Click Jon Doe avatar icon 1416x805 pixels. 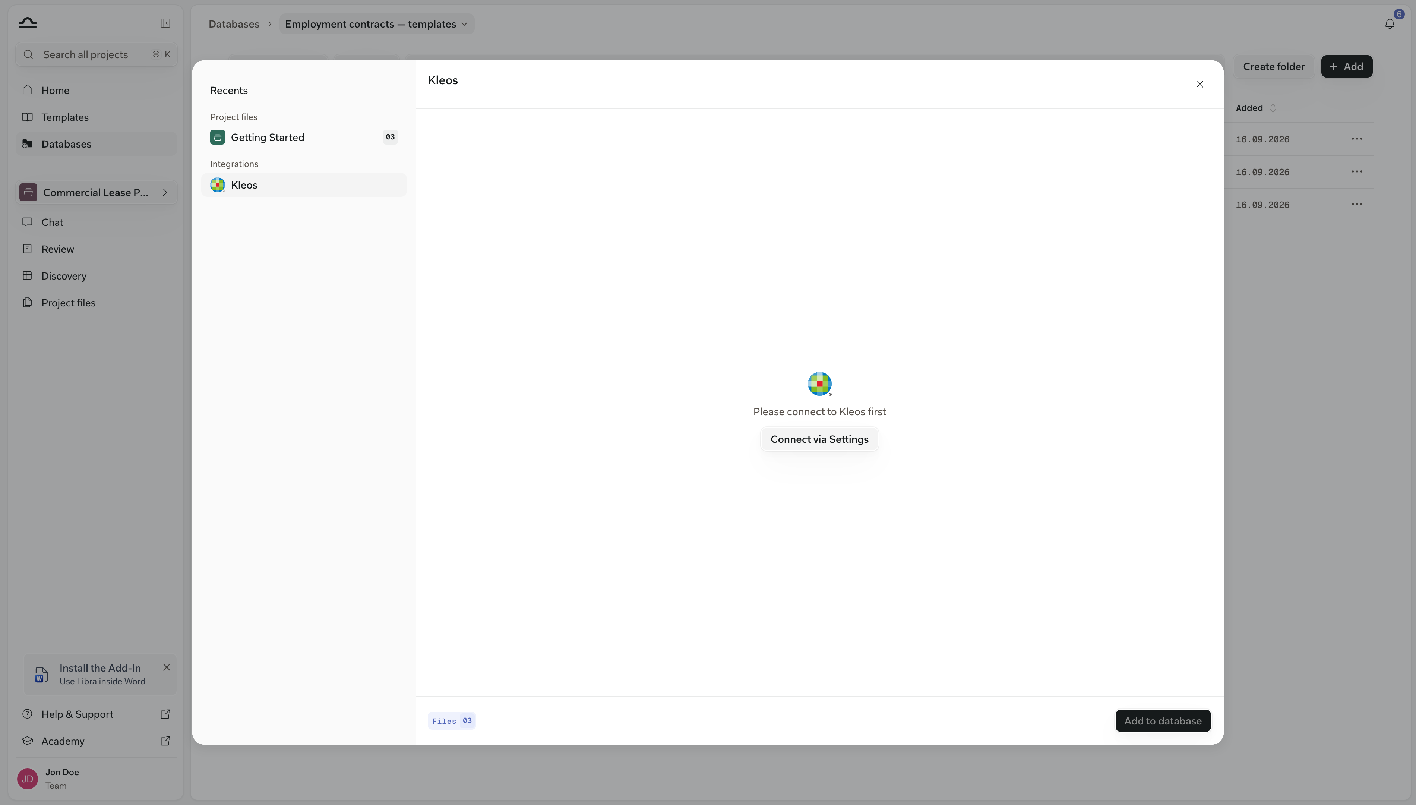[x=27, y=779]
